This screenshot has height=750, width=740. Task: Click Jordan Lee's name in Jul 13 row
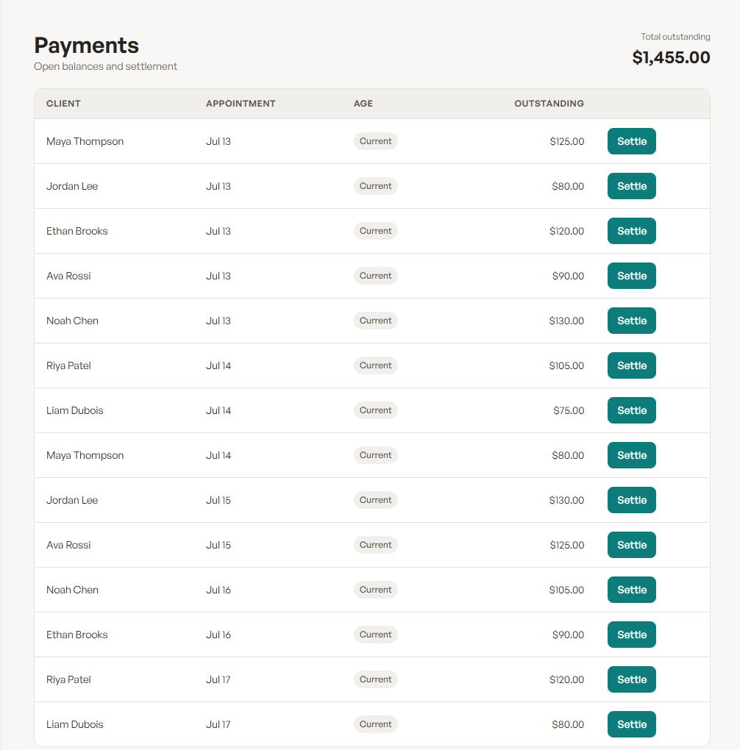72,186
